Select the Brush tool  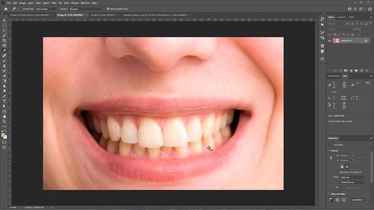point(4,61)
